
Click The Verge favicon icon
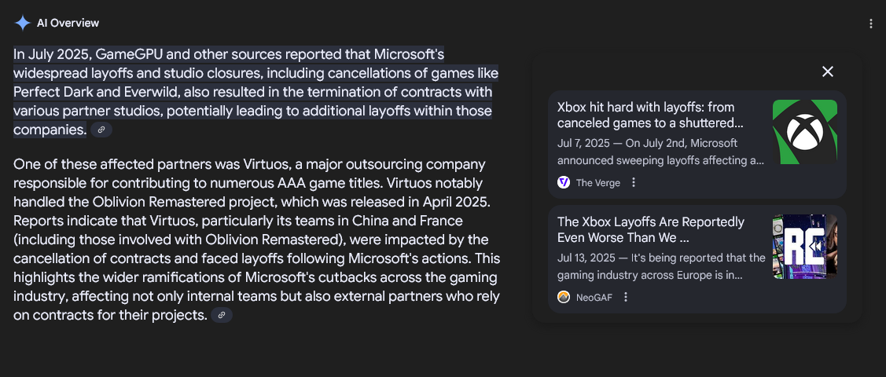[564, 182]
